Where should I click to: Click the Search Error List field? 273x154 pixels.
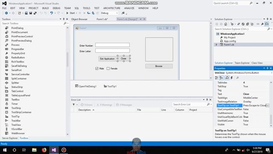click(x=189, y=104)
